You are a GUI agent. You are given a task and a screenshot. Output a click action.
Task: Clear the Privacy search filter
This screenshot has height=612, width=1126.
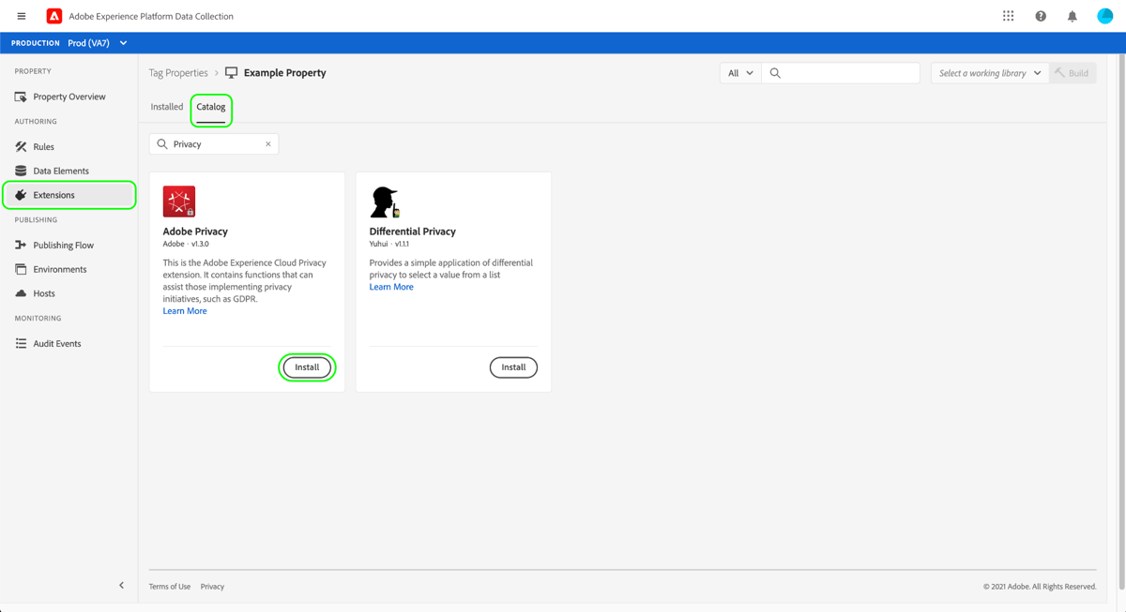pos(268,143)
